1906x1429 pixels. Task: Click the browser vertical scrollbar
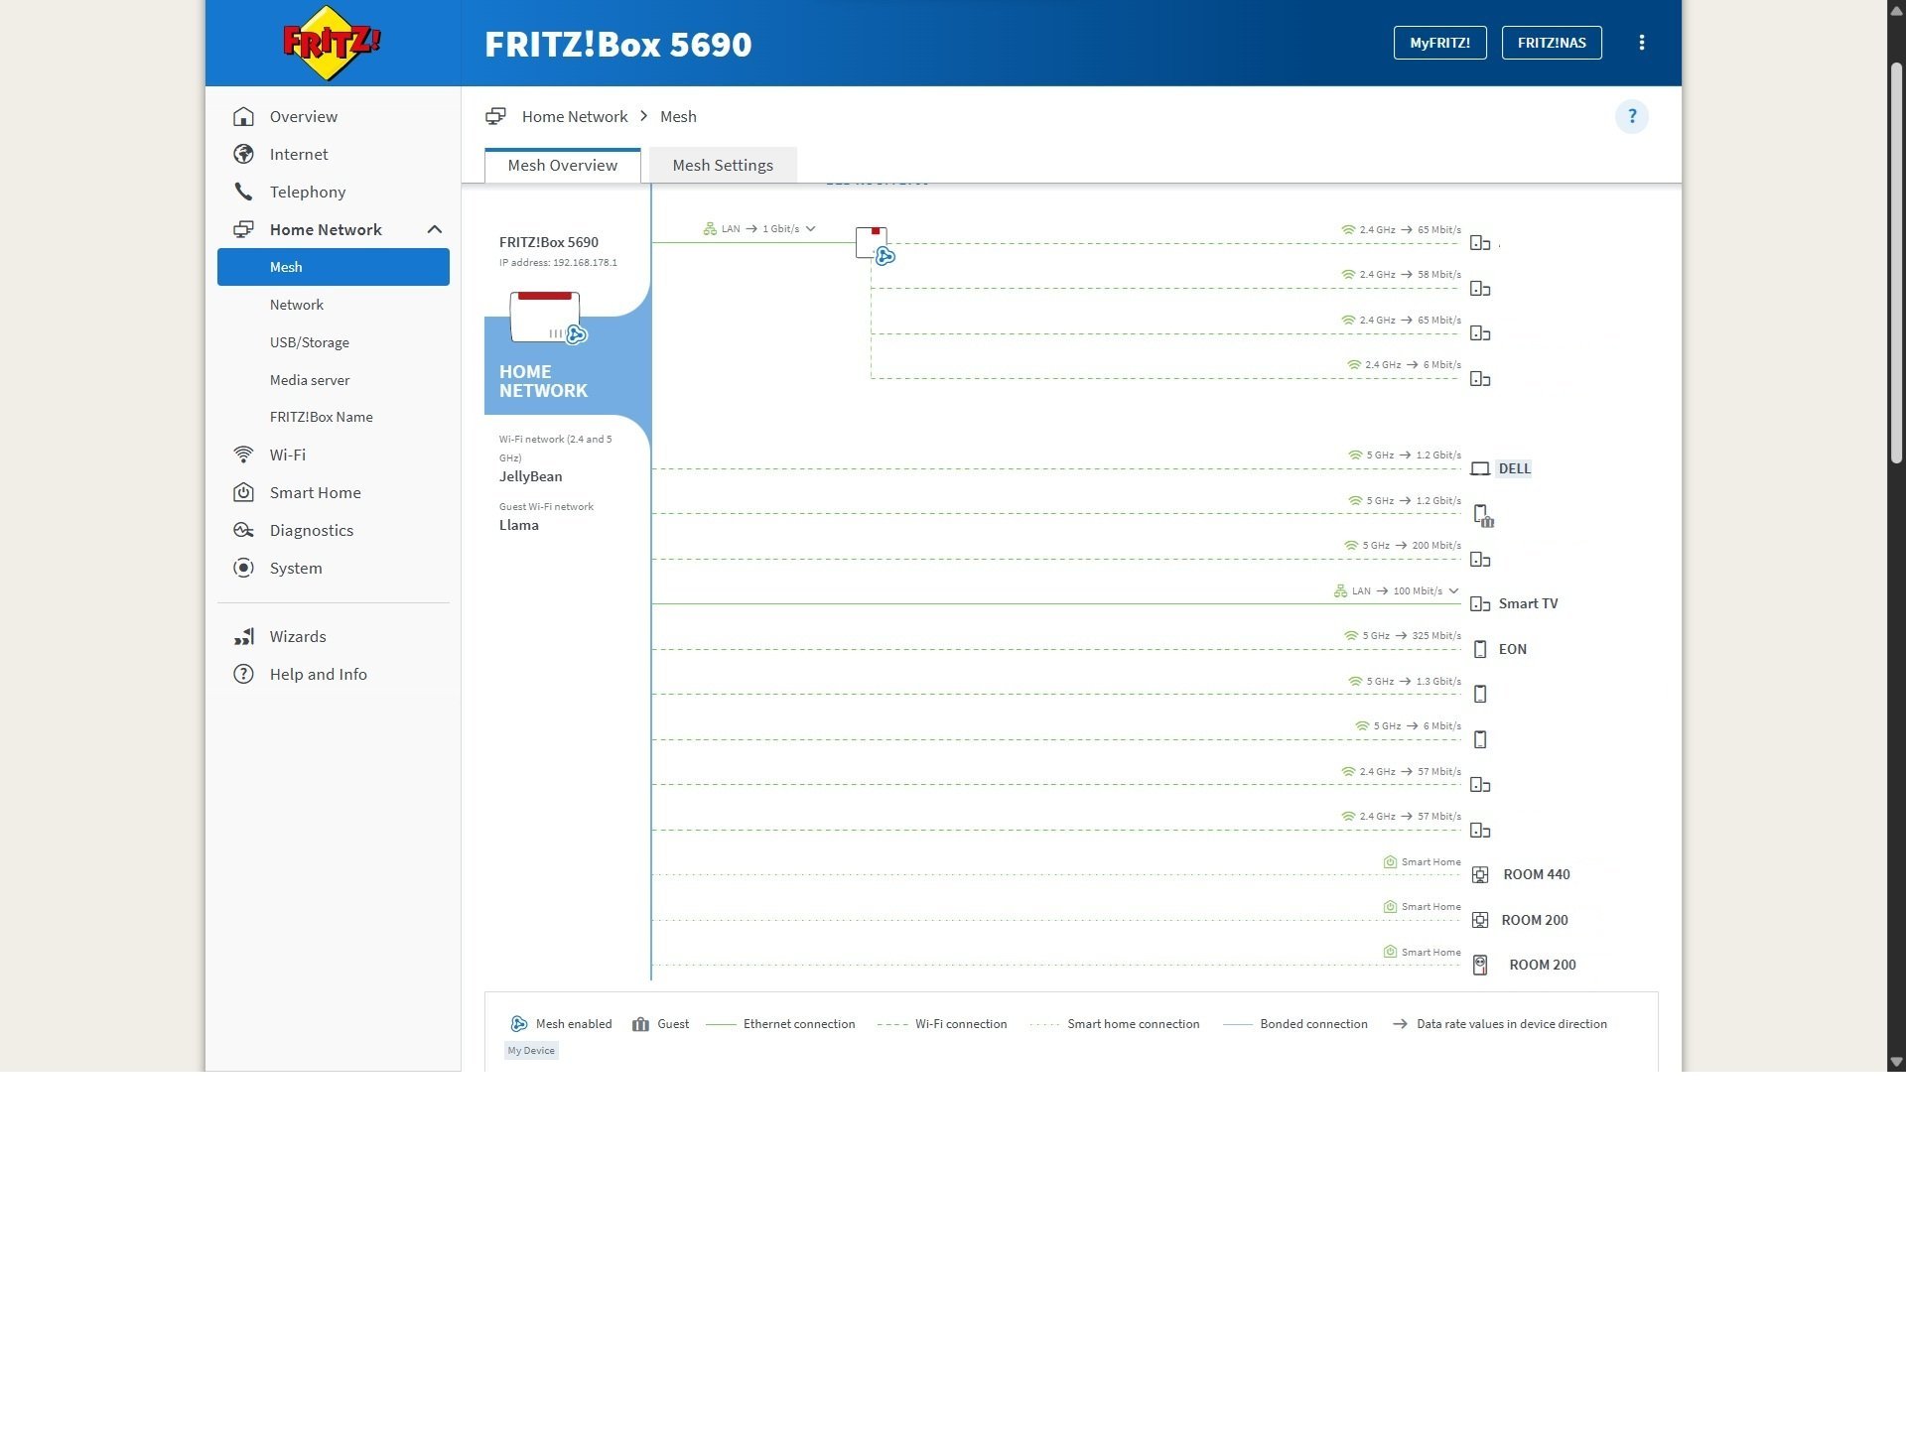tap(1896, 261)
